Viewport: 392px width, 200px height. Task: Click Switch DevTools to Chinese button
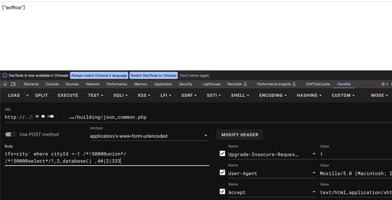[154, 75]
